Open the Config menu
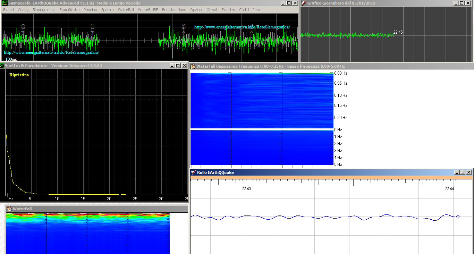The image size is (474, 254). (x=23, y=10)
